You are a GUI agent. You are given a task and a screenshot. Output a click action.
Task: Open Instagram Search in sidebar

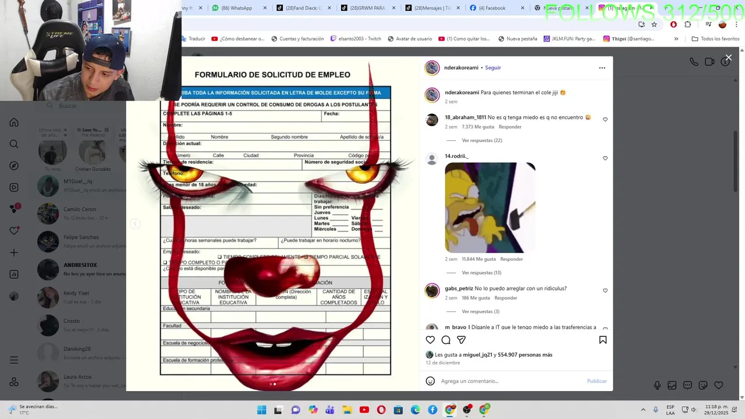click(x=14, y=144)
